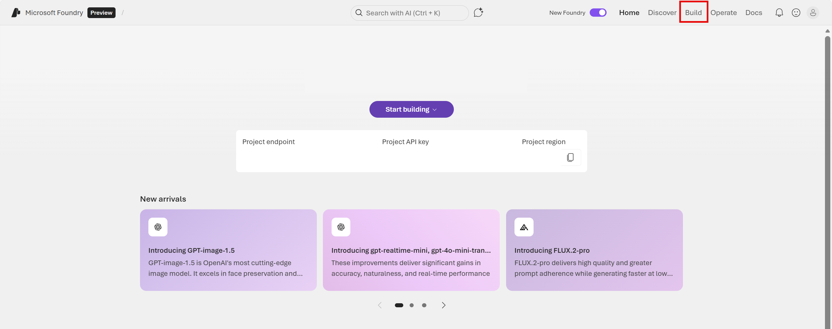Click the FLUX logo on the FLUX.2-pro card

pyautogui.click(x=524, y=227)
